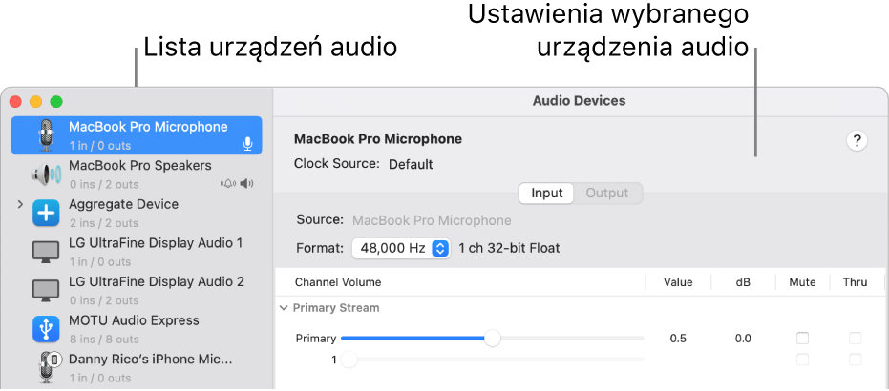Click LG UltraFine Display Audio 2 monitor icon
The height and width of the screenshot is (391, 889).
[x=46, y=291]
